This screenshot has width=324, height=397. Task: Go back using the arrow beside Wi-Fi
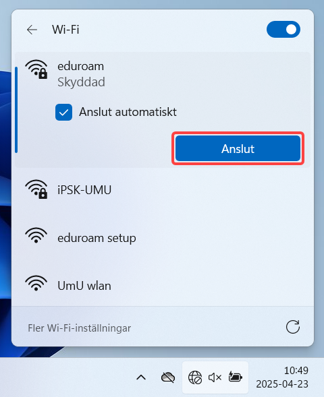pos(32,30)
